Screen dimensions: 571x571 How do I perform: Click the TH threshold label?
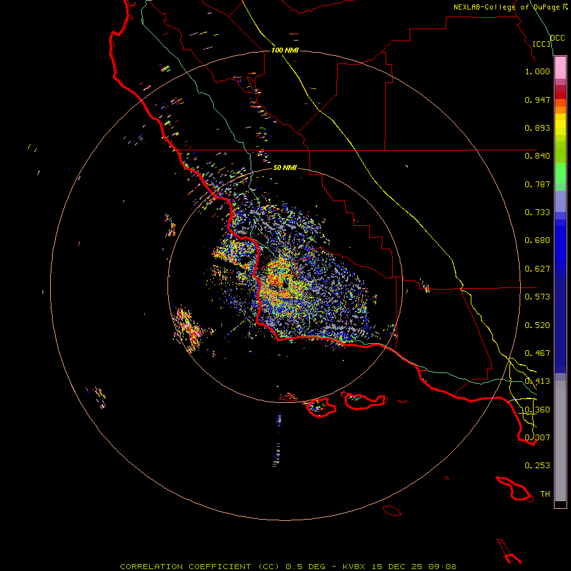(545, 494)
